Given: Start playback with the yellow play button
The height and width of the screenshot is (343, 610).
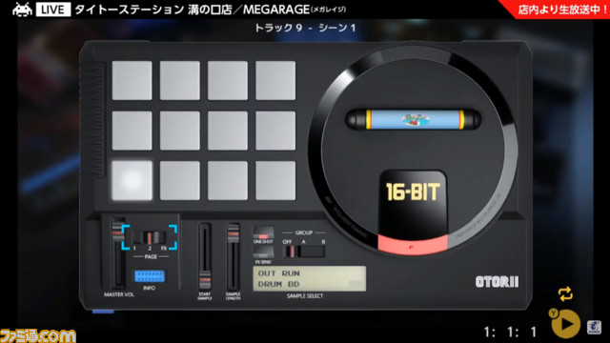Looking at the screenshot, I should (566, 324).
